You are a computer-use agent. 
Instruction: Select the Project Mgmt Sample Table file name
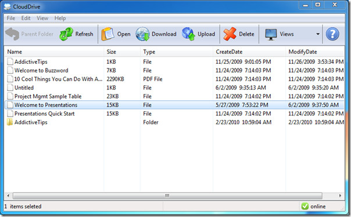coord(48,96)
